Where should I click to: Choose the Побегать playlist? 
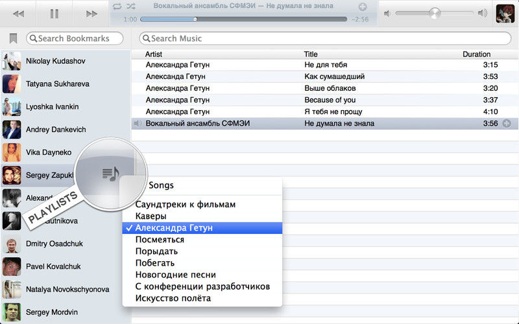202,263
